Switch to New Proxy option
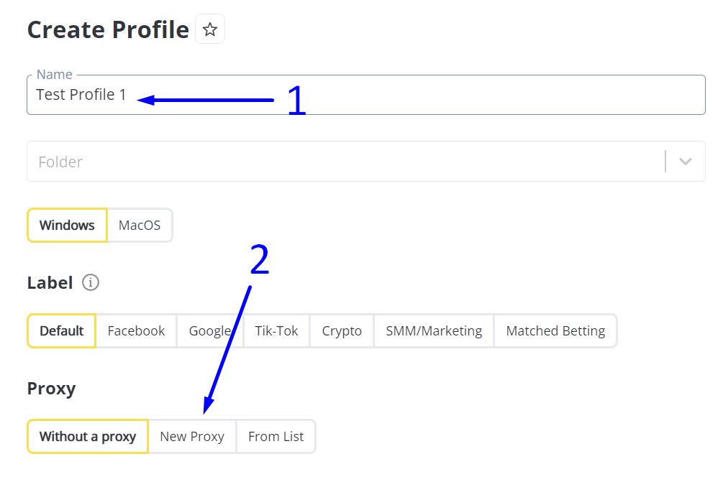Viewport: 723px width, 482px height. (x=192, y=437)
